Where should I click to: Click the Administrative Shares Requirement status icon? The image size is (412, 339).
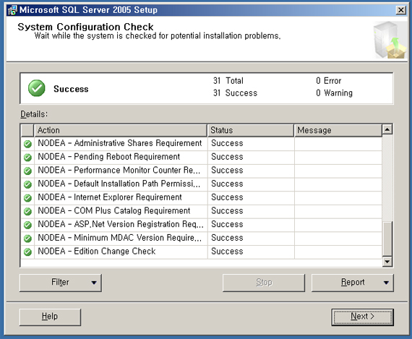click(x=27, y=144)
